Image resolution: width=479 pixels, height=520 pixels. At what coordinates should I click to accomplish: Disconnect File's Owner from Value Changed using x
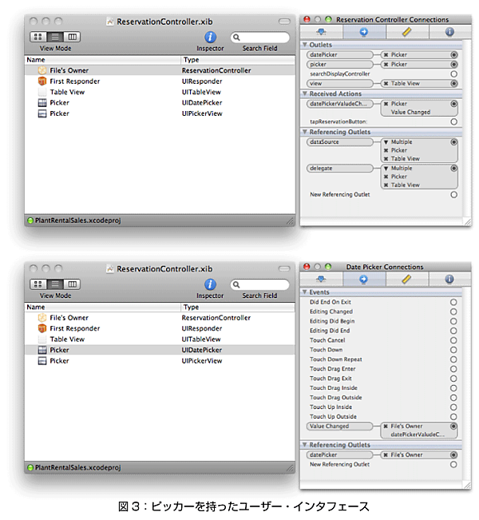click(386, 427)
